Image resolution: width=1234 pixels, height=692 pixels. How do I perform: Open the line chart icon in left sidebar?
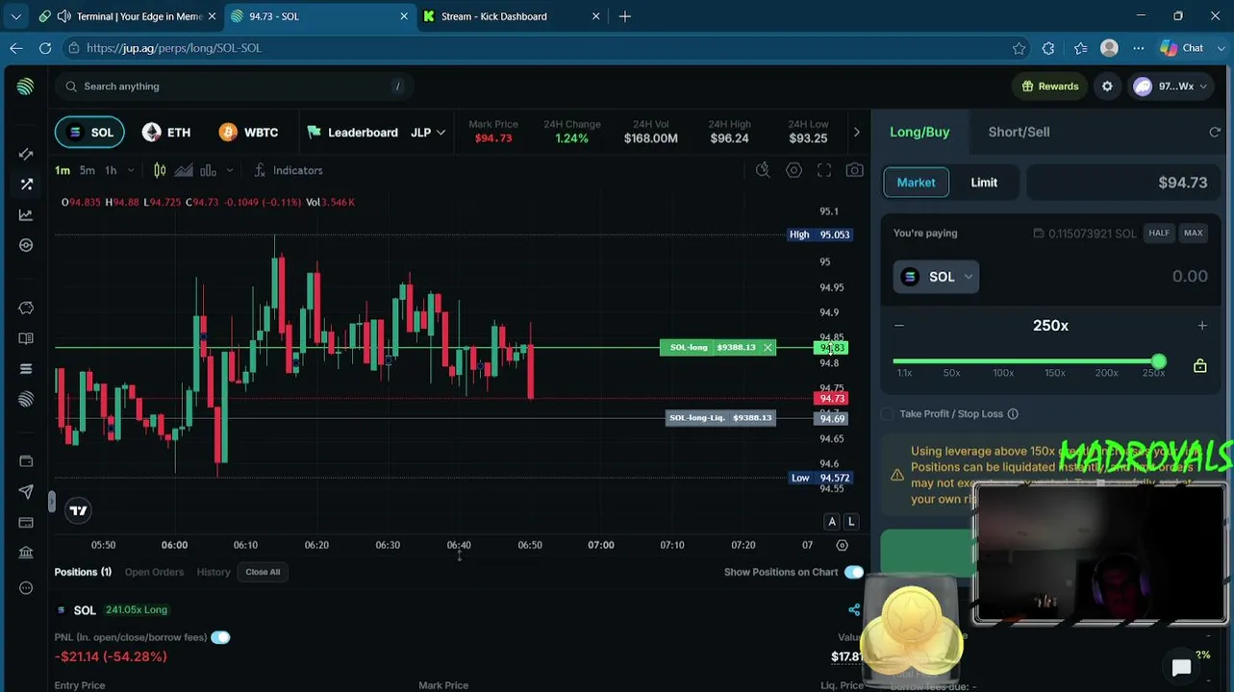[26, 214]
